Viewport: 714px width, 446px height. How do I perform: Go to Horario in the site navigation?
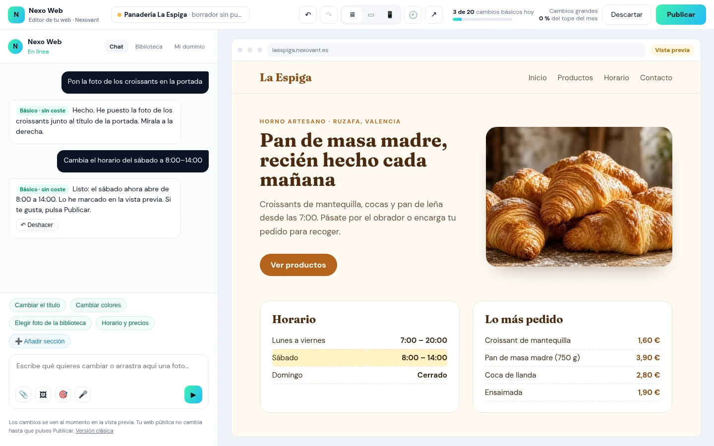[616, 78]
